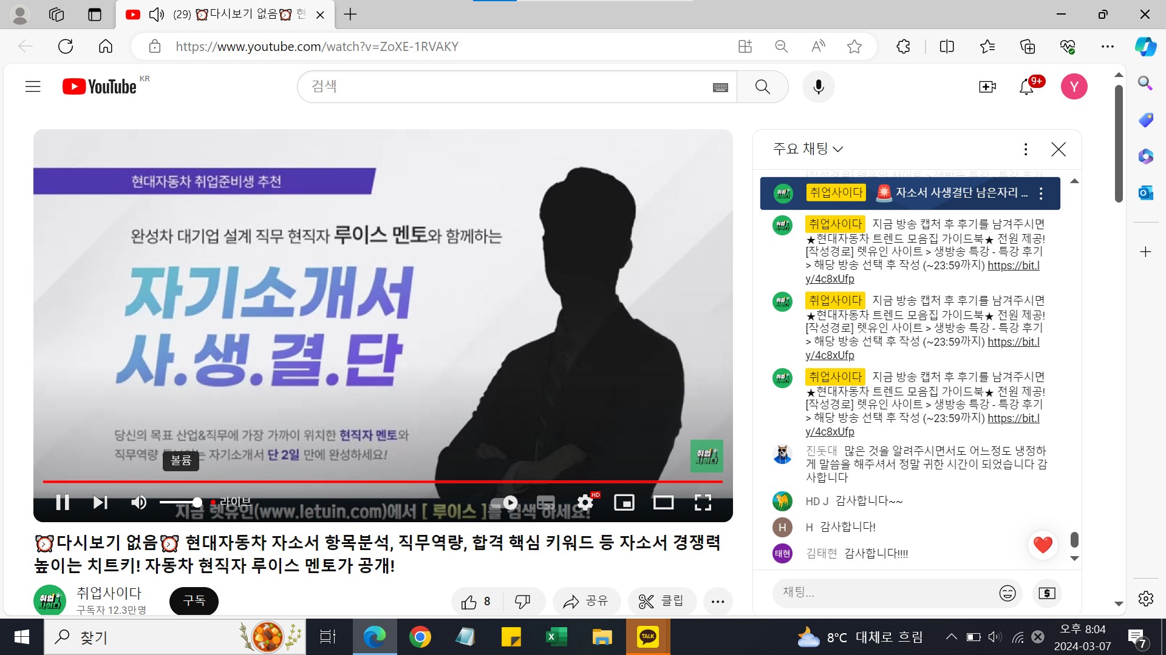
Task: Open Chrome from the taskbar
Action: coord(420,637)
